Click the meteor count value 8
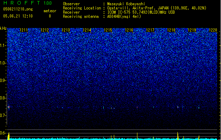The height and width of the screenshot is (140, 221). [x=50, y=16]
